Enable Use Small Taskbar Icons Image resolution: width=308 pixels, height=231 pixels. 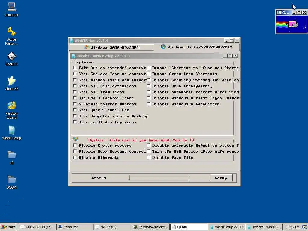pos(75,98)
